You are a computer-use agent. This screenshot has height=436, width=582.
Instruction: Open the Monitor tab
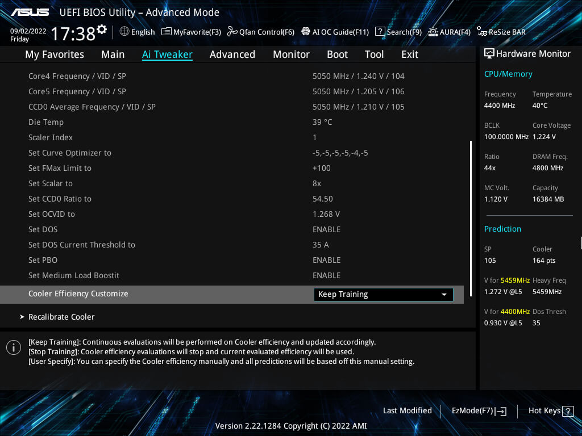291,54
